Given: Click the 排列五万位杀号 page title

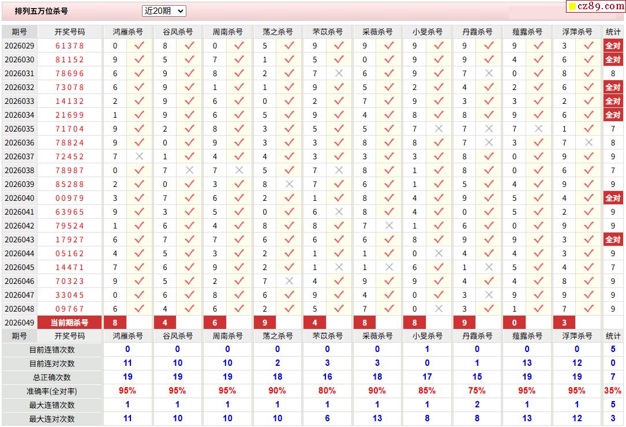Looking at the screenshot, I should [x=41, y=11].
